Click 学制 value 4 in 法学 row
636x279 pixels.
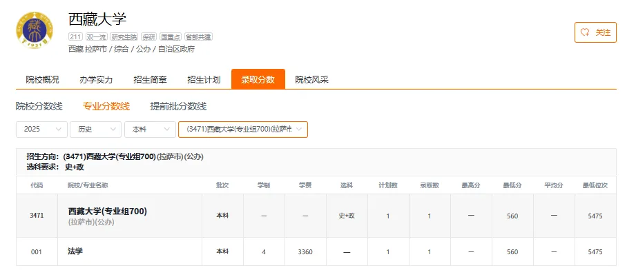tap(264, 252)
